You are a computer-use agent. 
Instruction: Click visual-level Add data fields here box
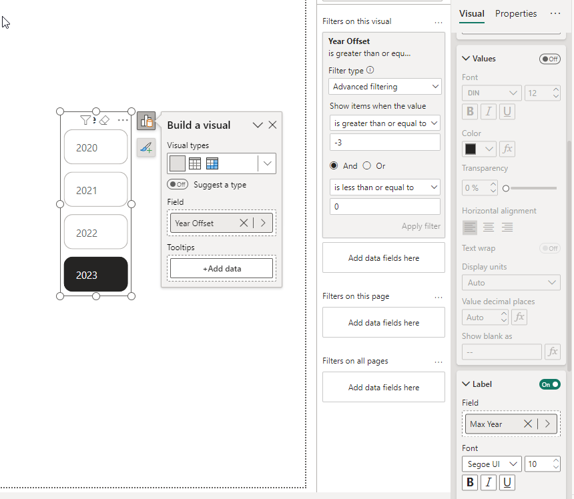(384, 258)
